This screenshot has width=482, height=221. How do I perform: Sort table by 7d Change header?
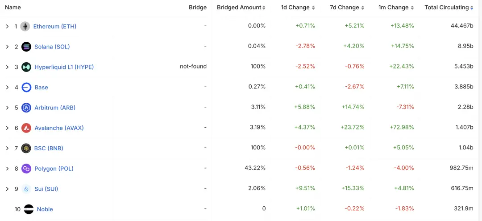347,8
